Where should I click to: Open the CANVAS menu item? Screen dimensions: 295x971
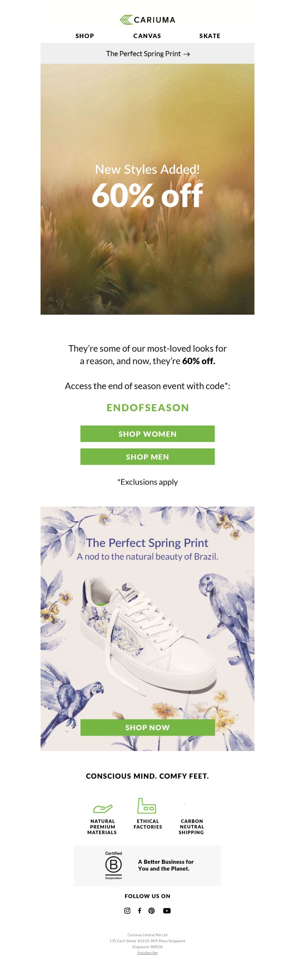pos(147,36)
